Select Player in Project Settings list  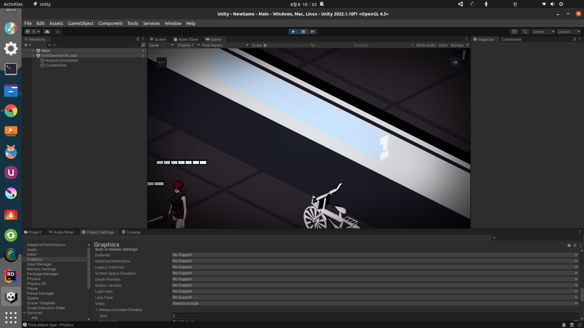(33, 289)
